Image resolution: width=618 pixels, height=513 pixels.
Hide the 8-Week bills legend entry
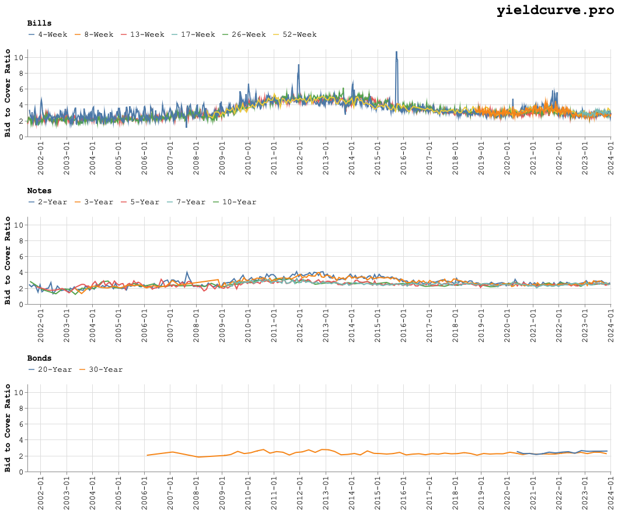(x=99, y=35)
